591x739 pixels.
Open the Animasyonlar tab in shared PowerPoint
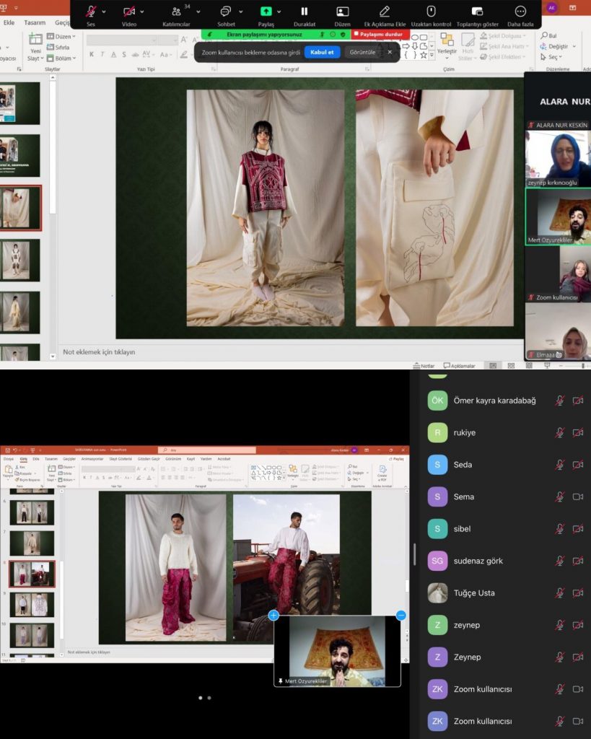click(92, 458)
